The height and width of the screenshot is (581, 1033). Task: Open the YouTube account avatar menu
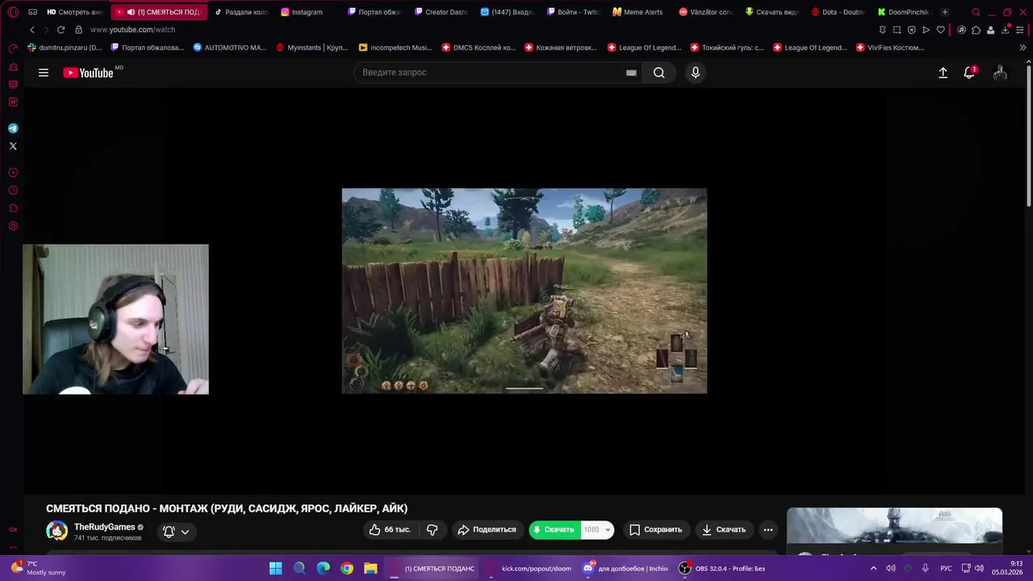click(1000, 73)
